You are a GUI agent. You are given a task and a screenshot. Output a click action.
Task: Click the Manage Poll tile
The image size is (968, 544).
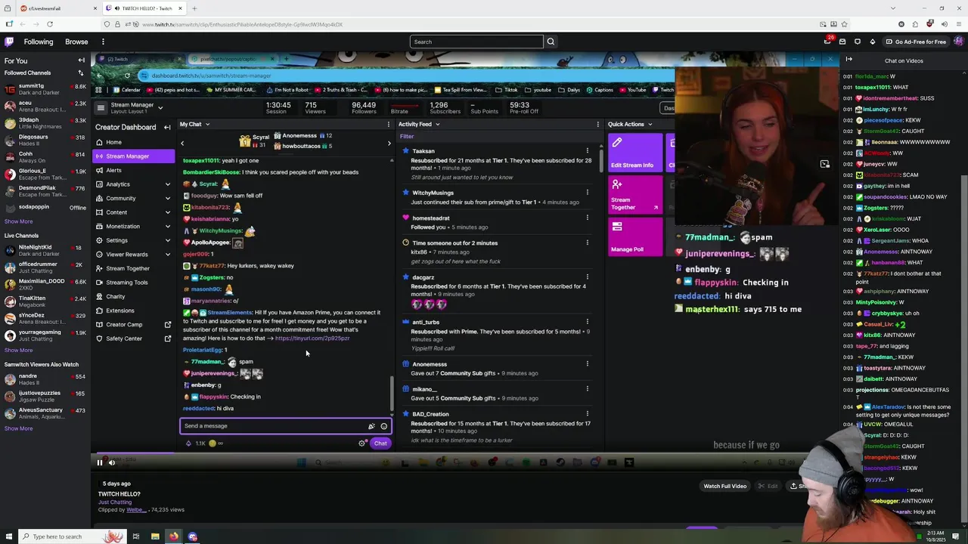(x=635, y=236)
